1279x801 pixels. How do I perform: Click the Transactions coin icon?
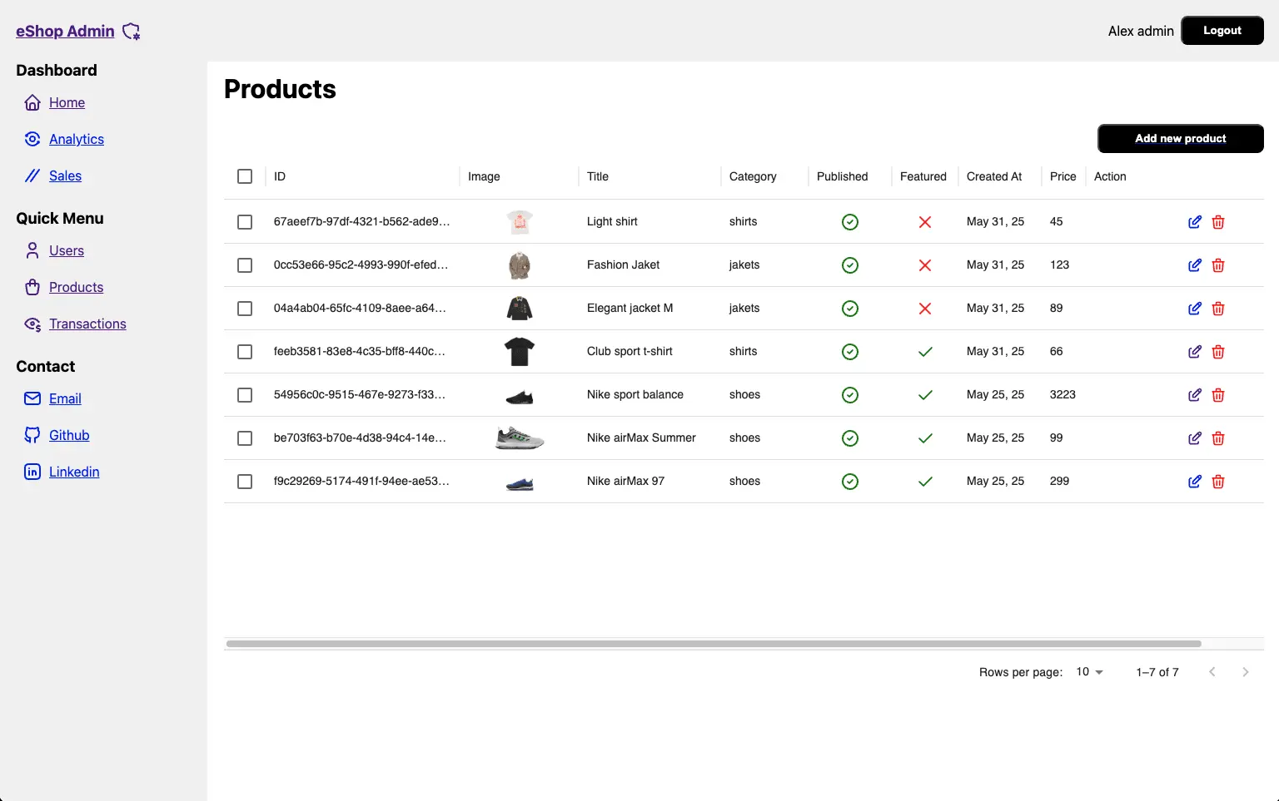coord(32,324)
